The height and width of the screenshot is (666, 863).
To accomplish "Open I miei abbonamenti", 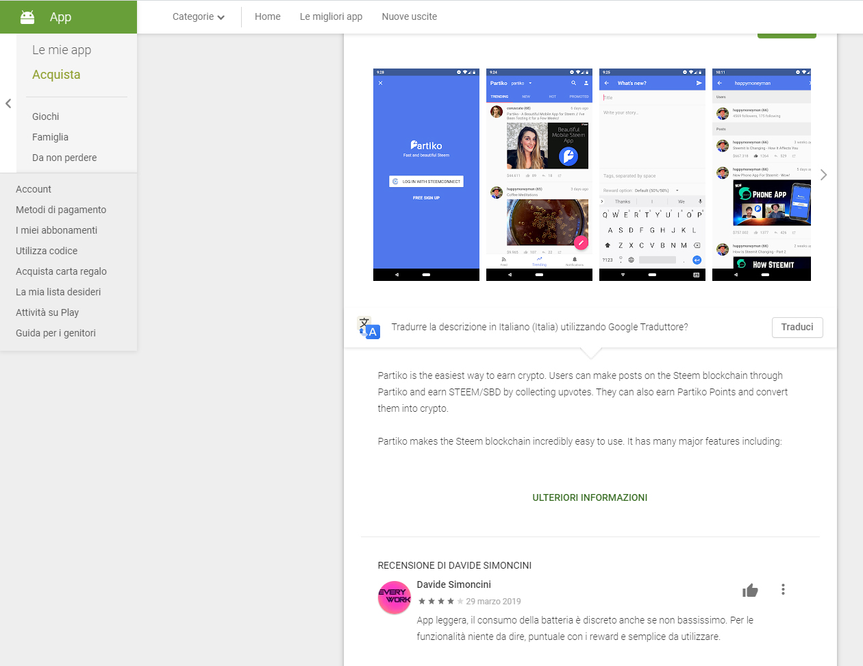I will (x=57, y=230).
